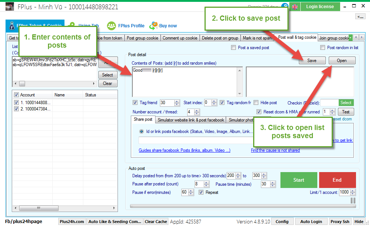
Task: Click Plus24h.com status bar button
Action: 72,222
